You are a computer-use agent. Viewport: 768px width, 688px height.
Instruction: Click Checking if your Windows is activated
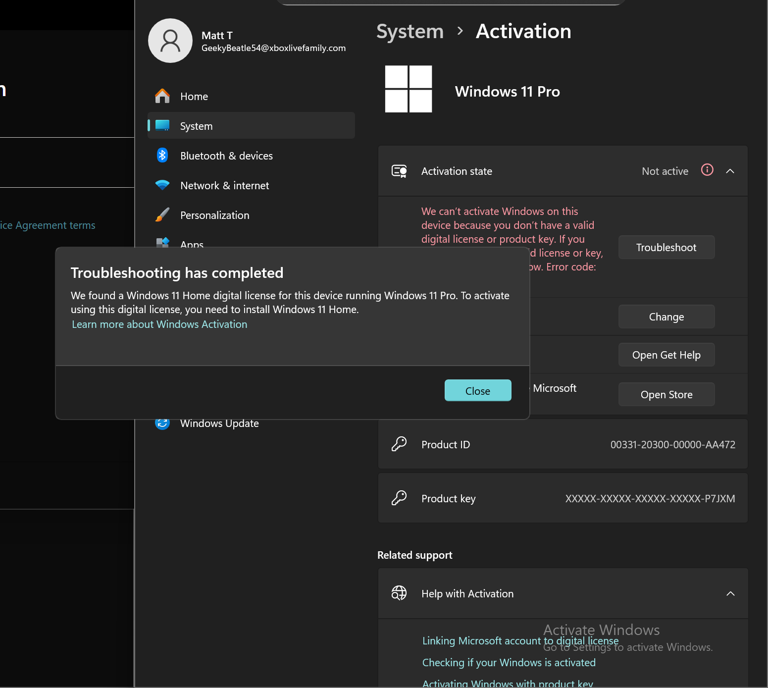[509, 662]
